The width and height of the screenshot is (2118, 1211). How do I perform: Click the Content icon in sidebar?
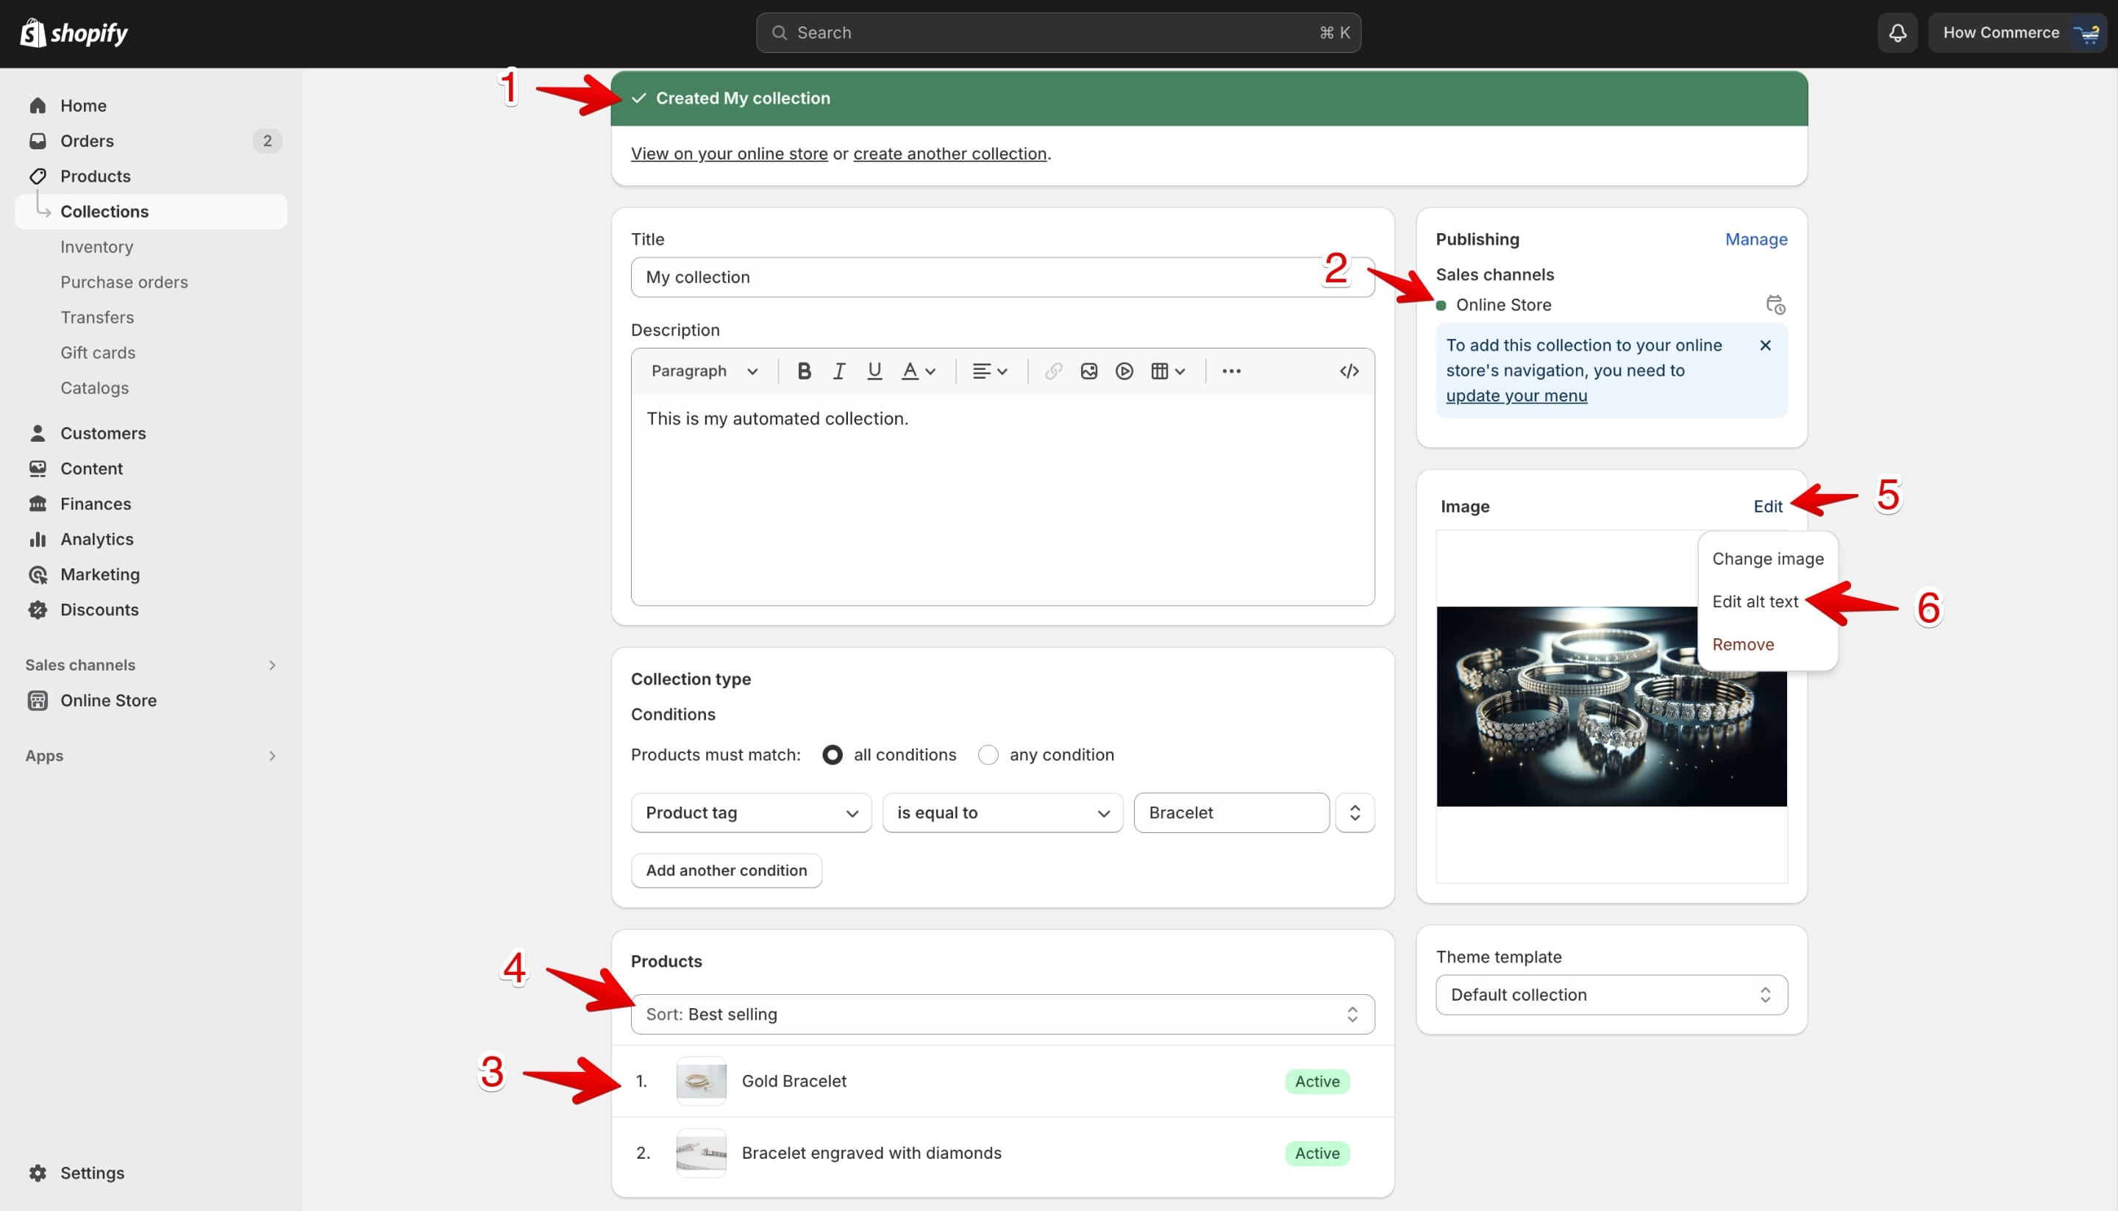[x=38, y=468]
